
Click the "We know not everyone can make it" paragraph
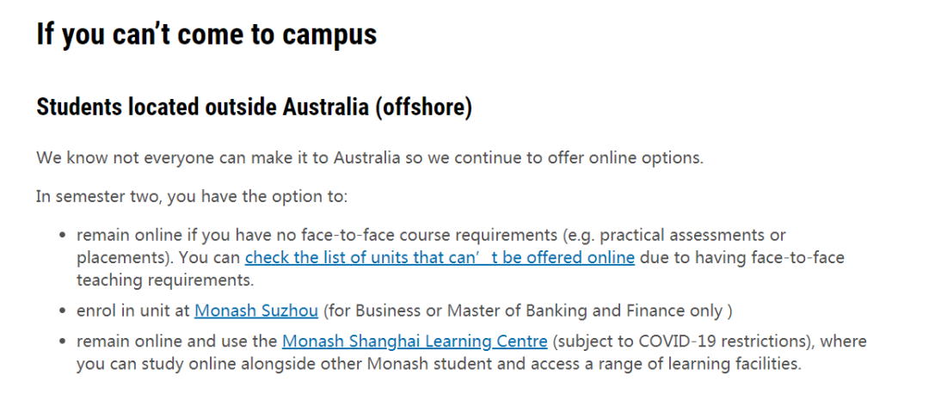(x=370, y=158)
